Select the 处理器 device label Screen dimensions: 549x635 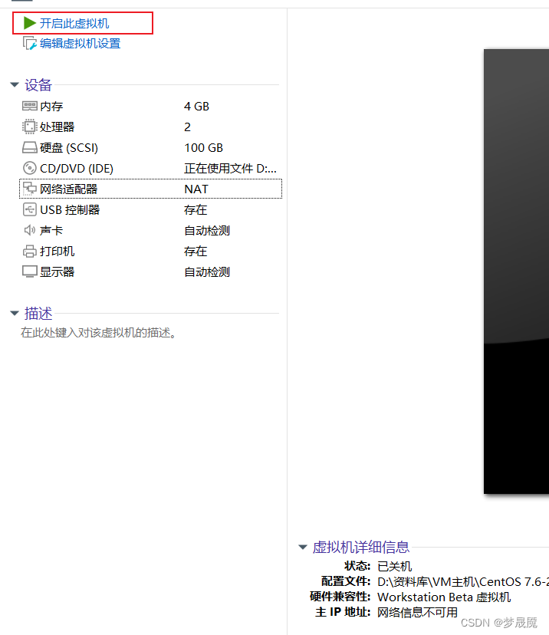coord(57,127)
